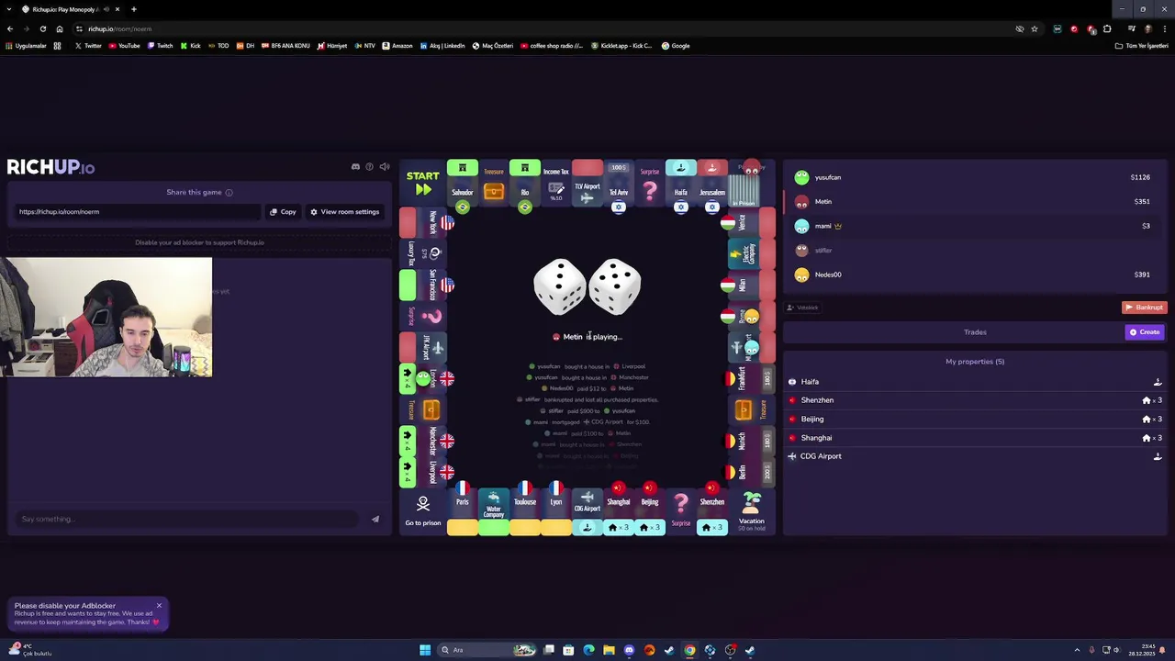The width and height of the screenshot is (1175, 661).
Task: Select the Jerusalem property tile
Action: coord(712,183)
